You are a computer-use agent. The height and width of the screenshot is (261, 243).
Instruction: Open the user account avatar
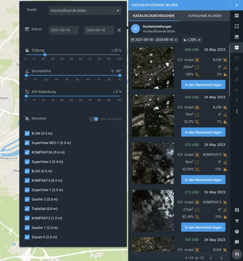(x=236, y=254)
